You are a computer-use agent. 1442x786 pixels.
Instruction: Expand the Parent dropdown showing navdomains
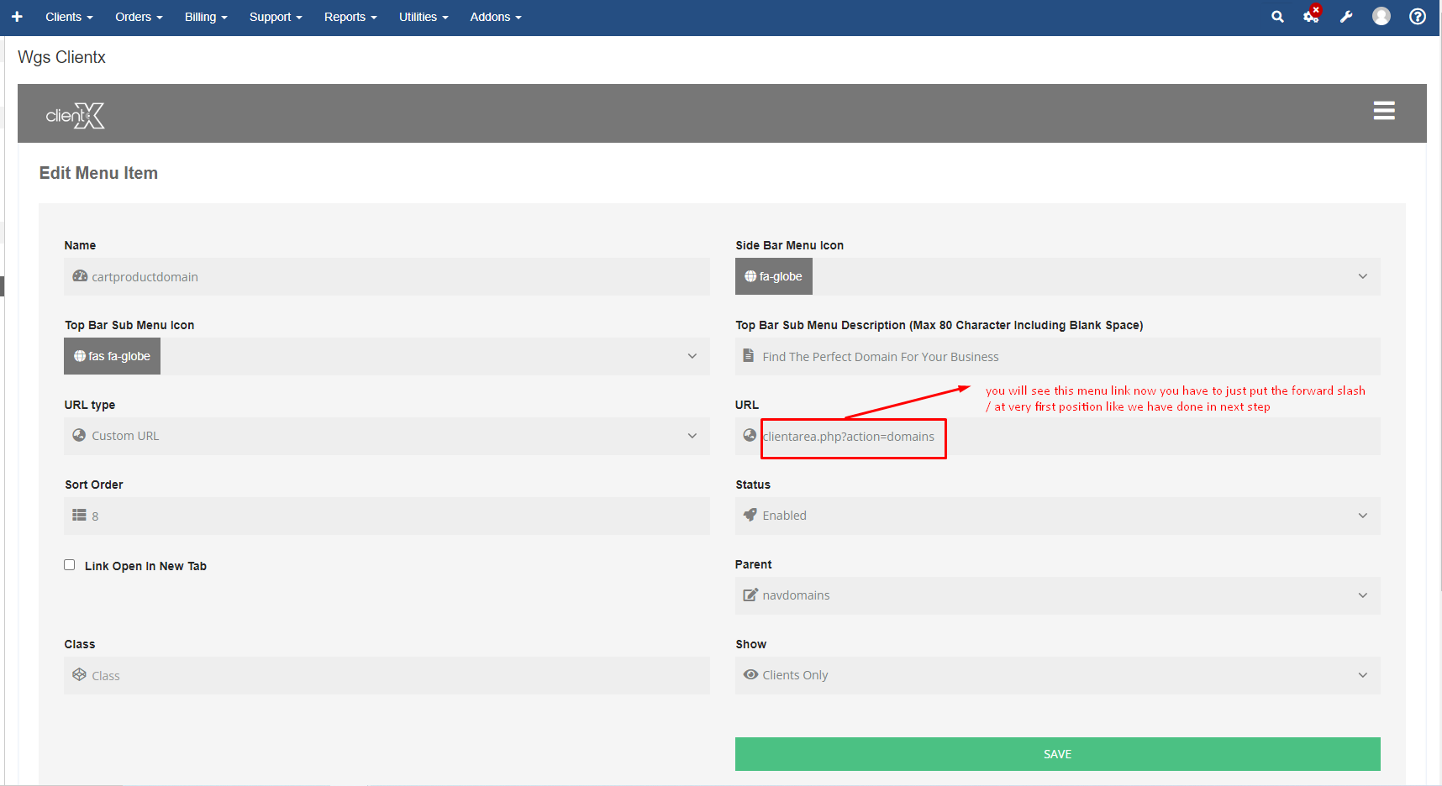1057,595
